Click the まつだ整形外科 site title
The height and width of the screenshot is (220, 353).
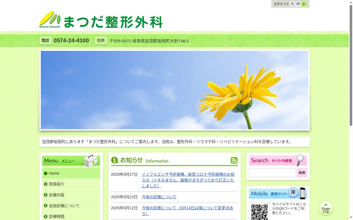coord(113,22)
